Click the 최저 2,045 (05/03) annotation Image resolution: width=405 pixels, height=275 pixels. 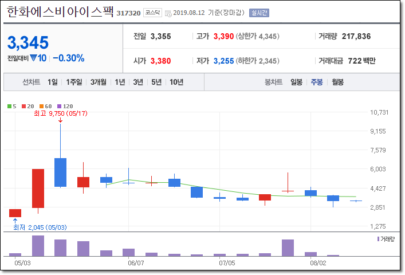(40, 227)
